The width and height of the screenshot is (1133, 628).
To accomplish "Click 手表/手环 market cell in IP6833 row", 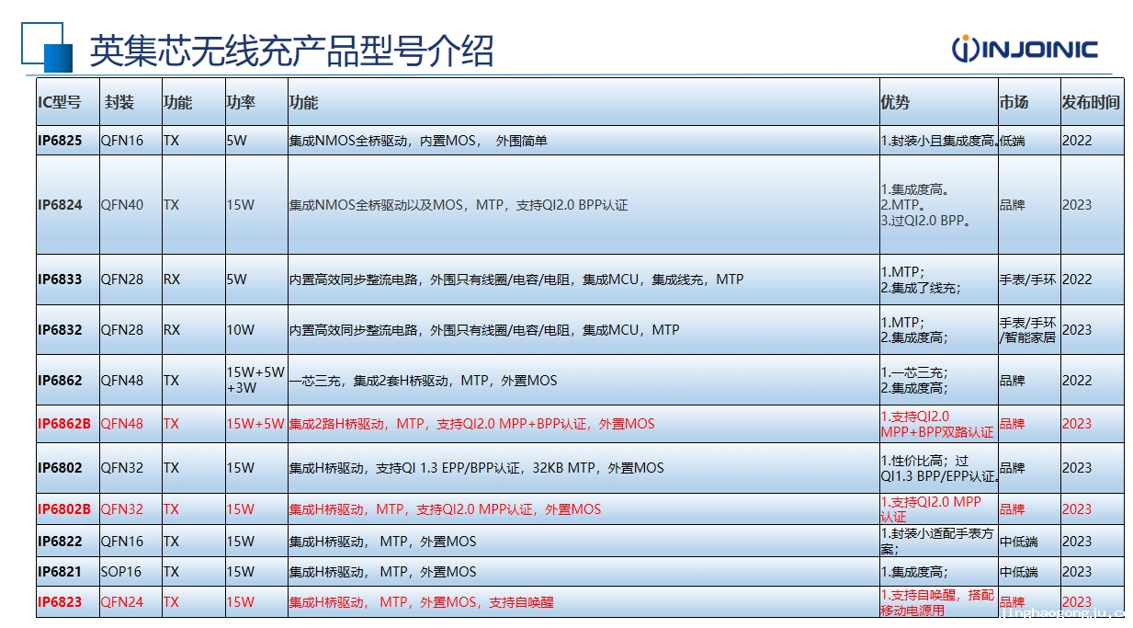I will click(1028, 280).
